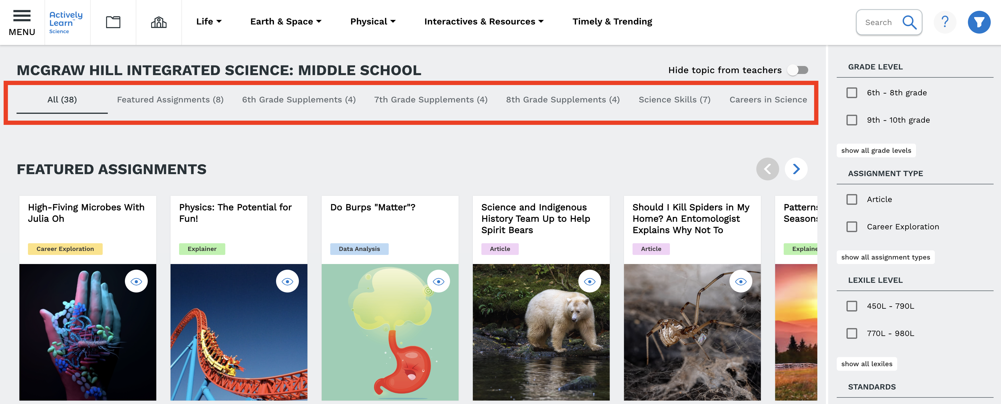Click the magnifying glass search icon
This screenshot has height=404, width=1001.
pos(909,22)
